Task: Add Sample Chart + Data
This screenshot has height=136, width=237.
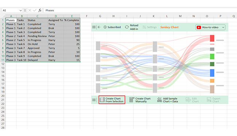Action: 167,100
